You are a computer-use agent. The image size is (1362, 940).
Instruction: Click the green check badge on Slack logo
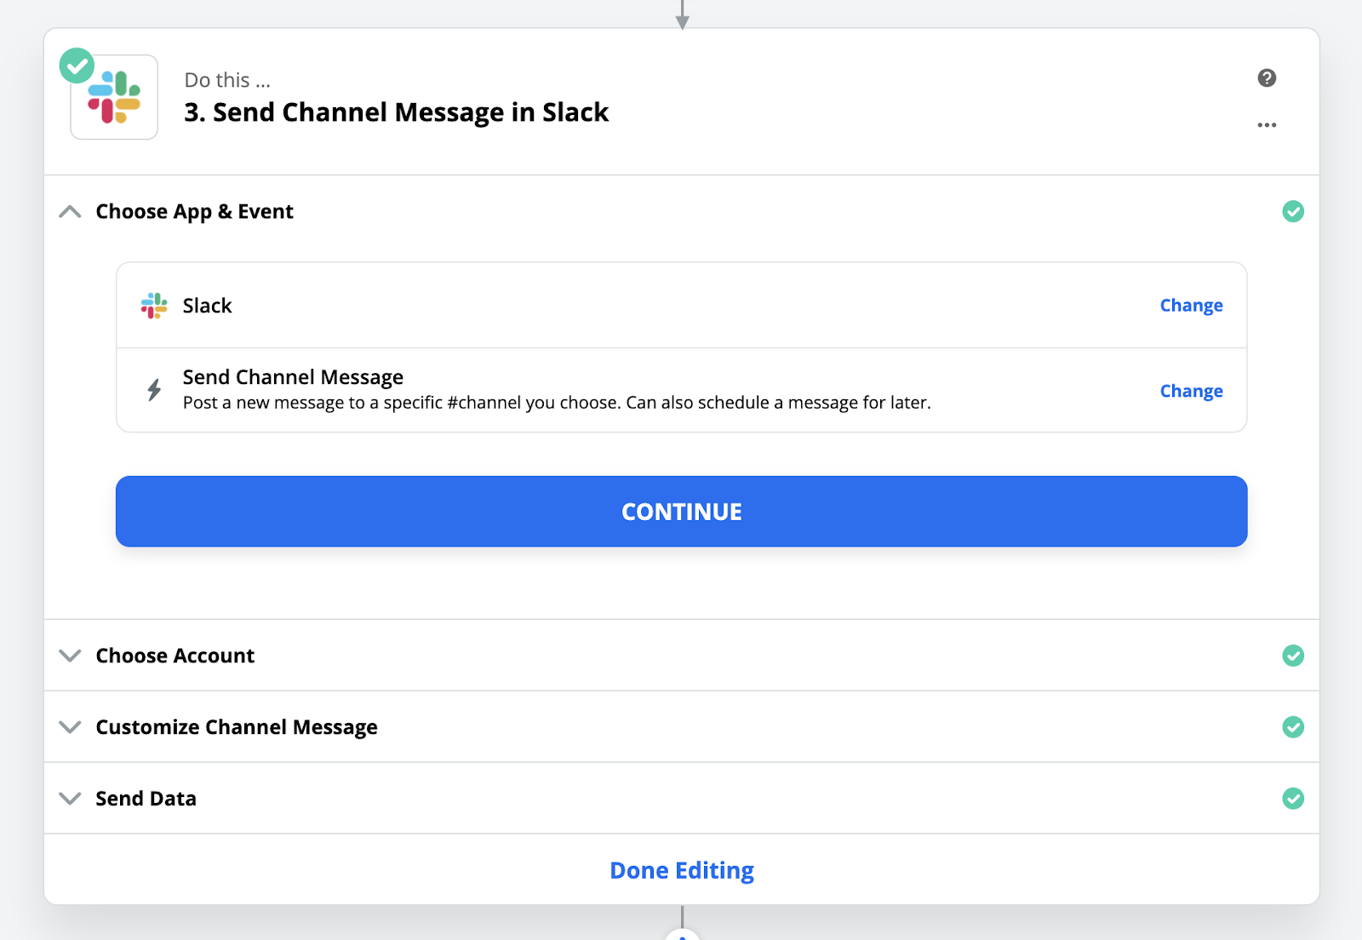[x=77, y=66]
